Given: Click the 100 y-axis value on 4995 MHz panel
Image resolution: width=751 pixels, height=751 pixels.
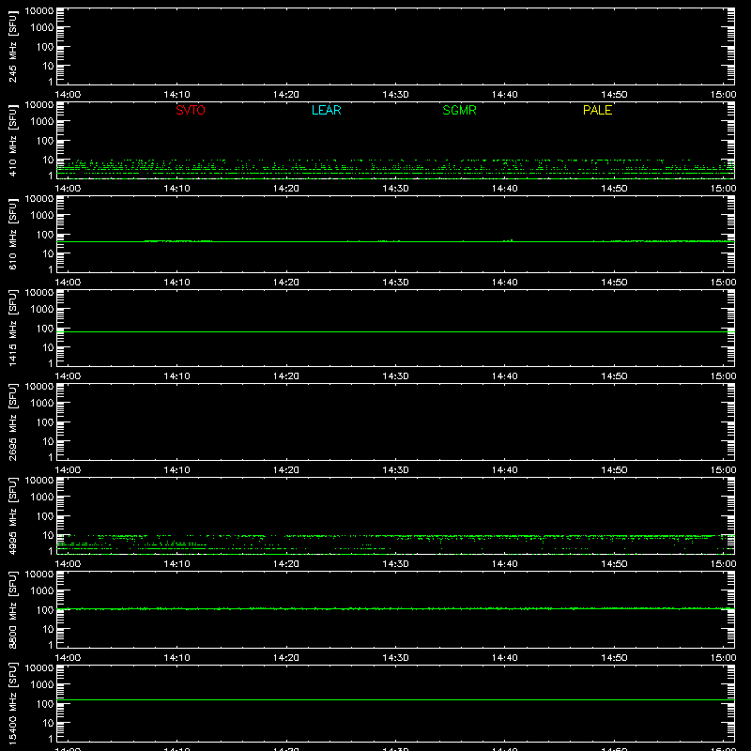Looking at the screenshot, I should click(45, 516).
